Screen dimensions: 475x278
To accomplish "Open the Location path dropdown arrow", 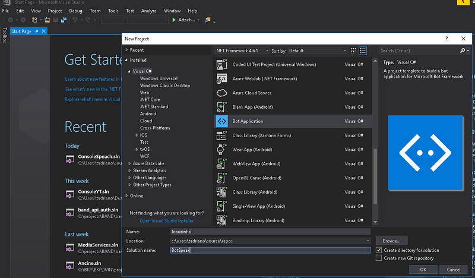I will coord(368,241).
